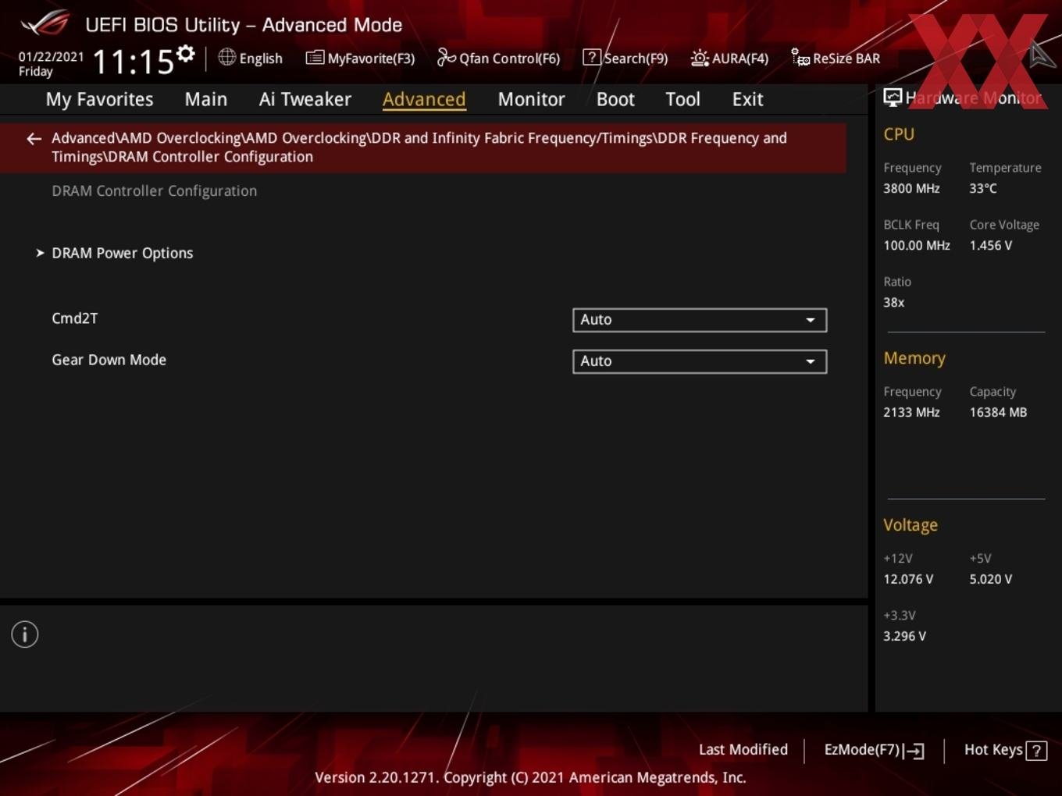Click the Memory section heading

(914, 358)
